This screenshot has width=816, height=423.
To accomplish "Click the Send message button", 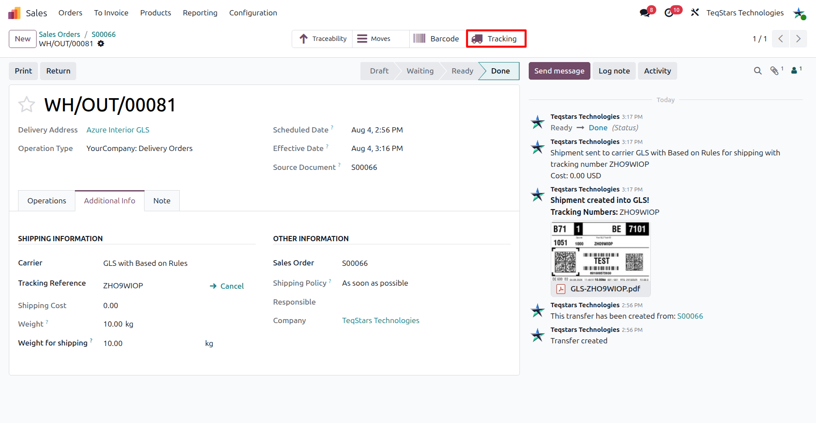I will [x=559, y=71].
